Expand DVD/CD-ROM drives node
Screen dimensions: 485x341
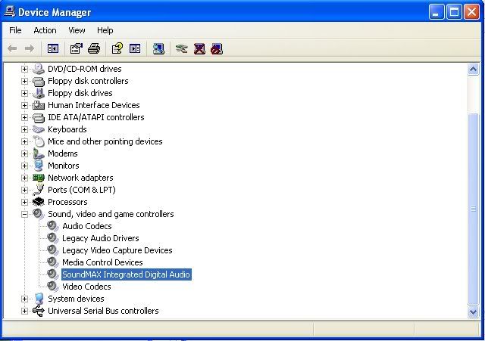[x=24, y=69]
